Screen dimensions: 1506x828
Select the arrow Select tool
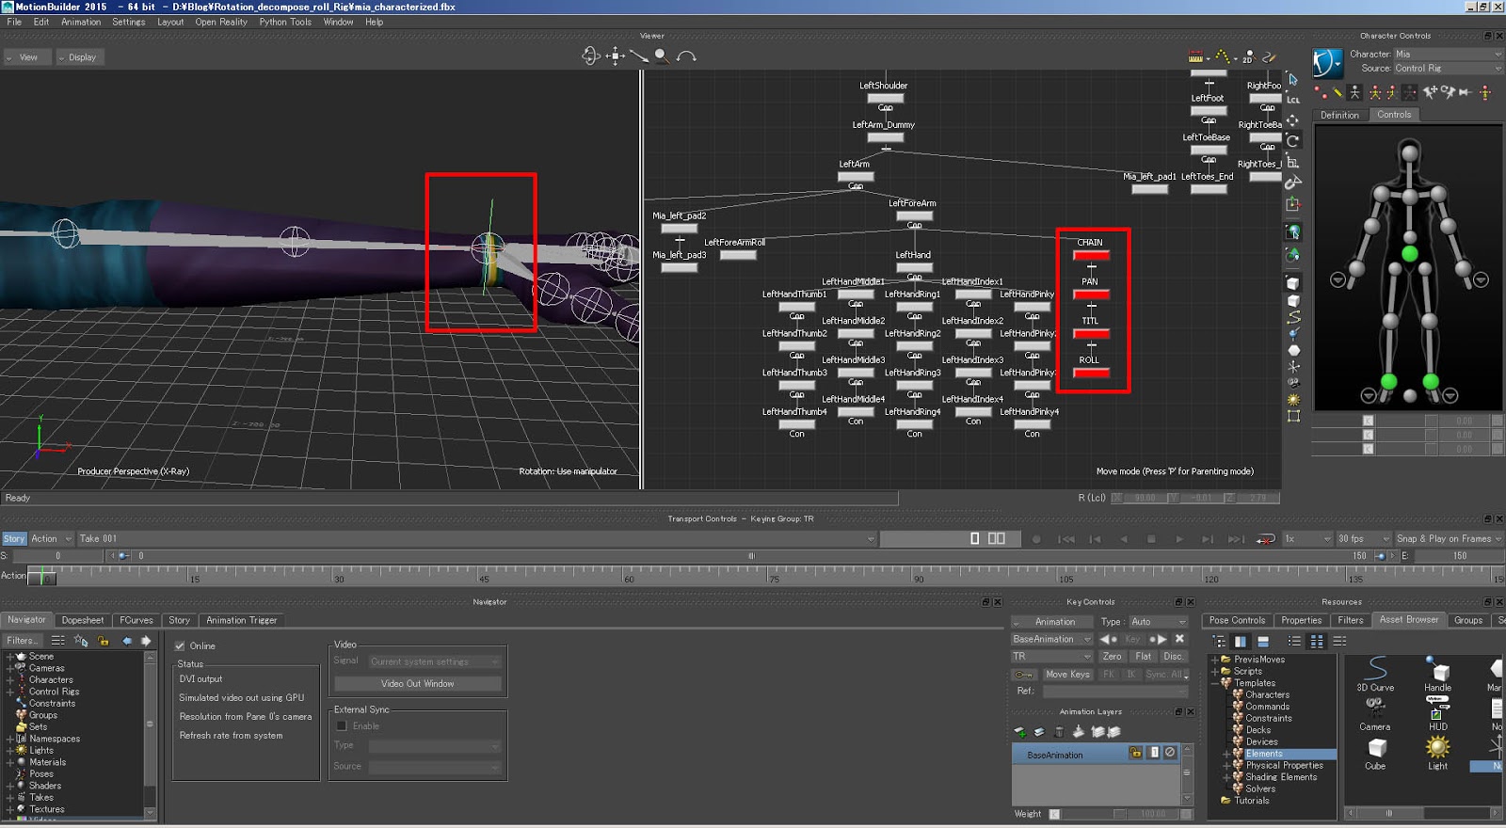[x=1293, y=79]
